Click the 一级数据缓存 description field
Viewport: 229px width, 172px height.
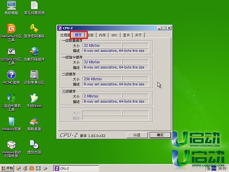click(115, 51)
